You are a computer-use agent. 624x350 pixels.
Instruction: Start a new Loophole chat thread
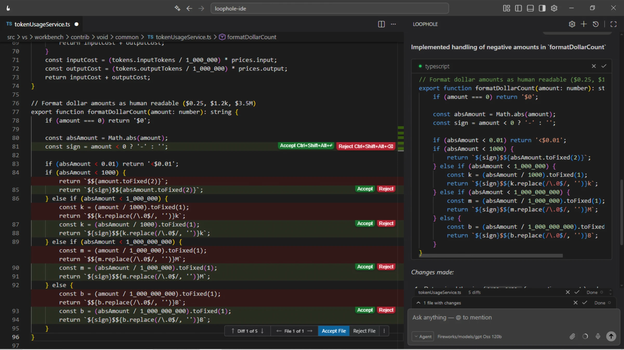[x=584, y=24]
